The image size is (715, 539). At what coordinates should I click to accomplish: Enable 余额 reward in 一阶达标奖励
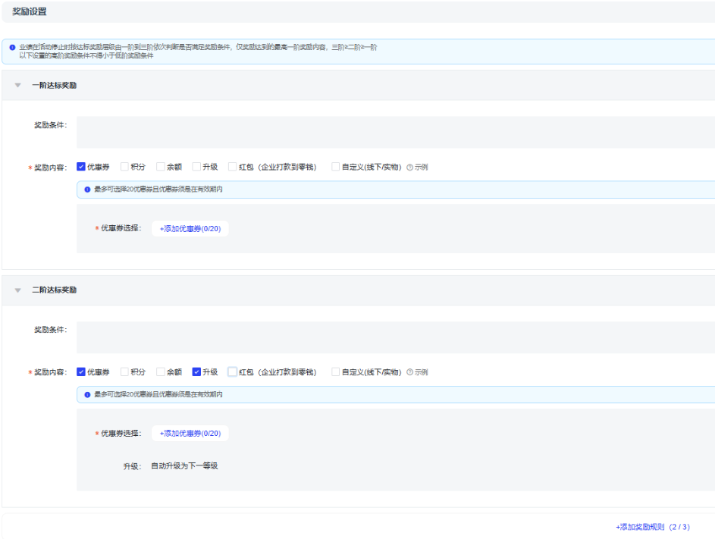point(161,167)
